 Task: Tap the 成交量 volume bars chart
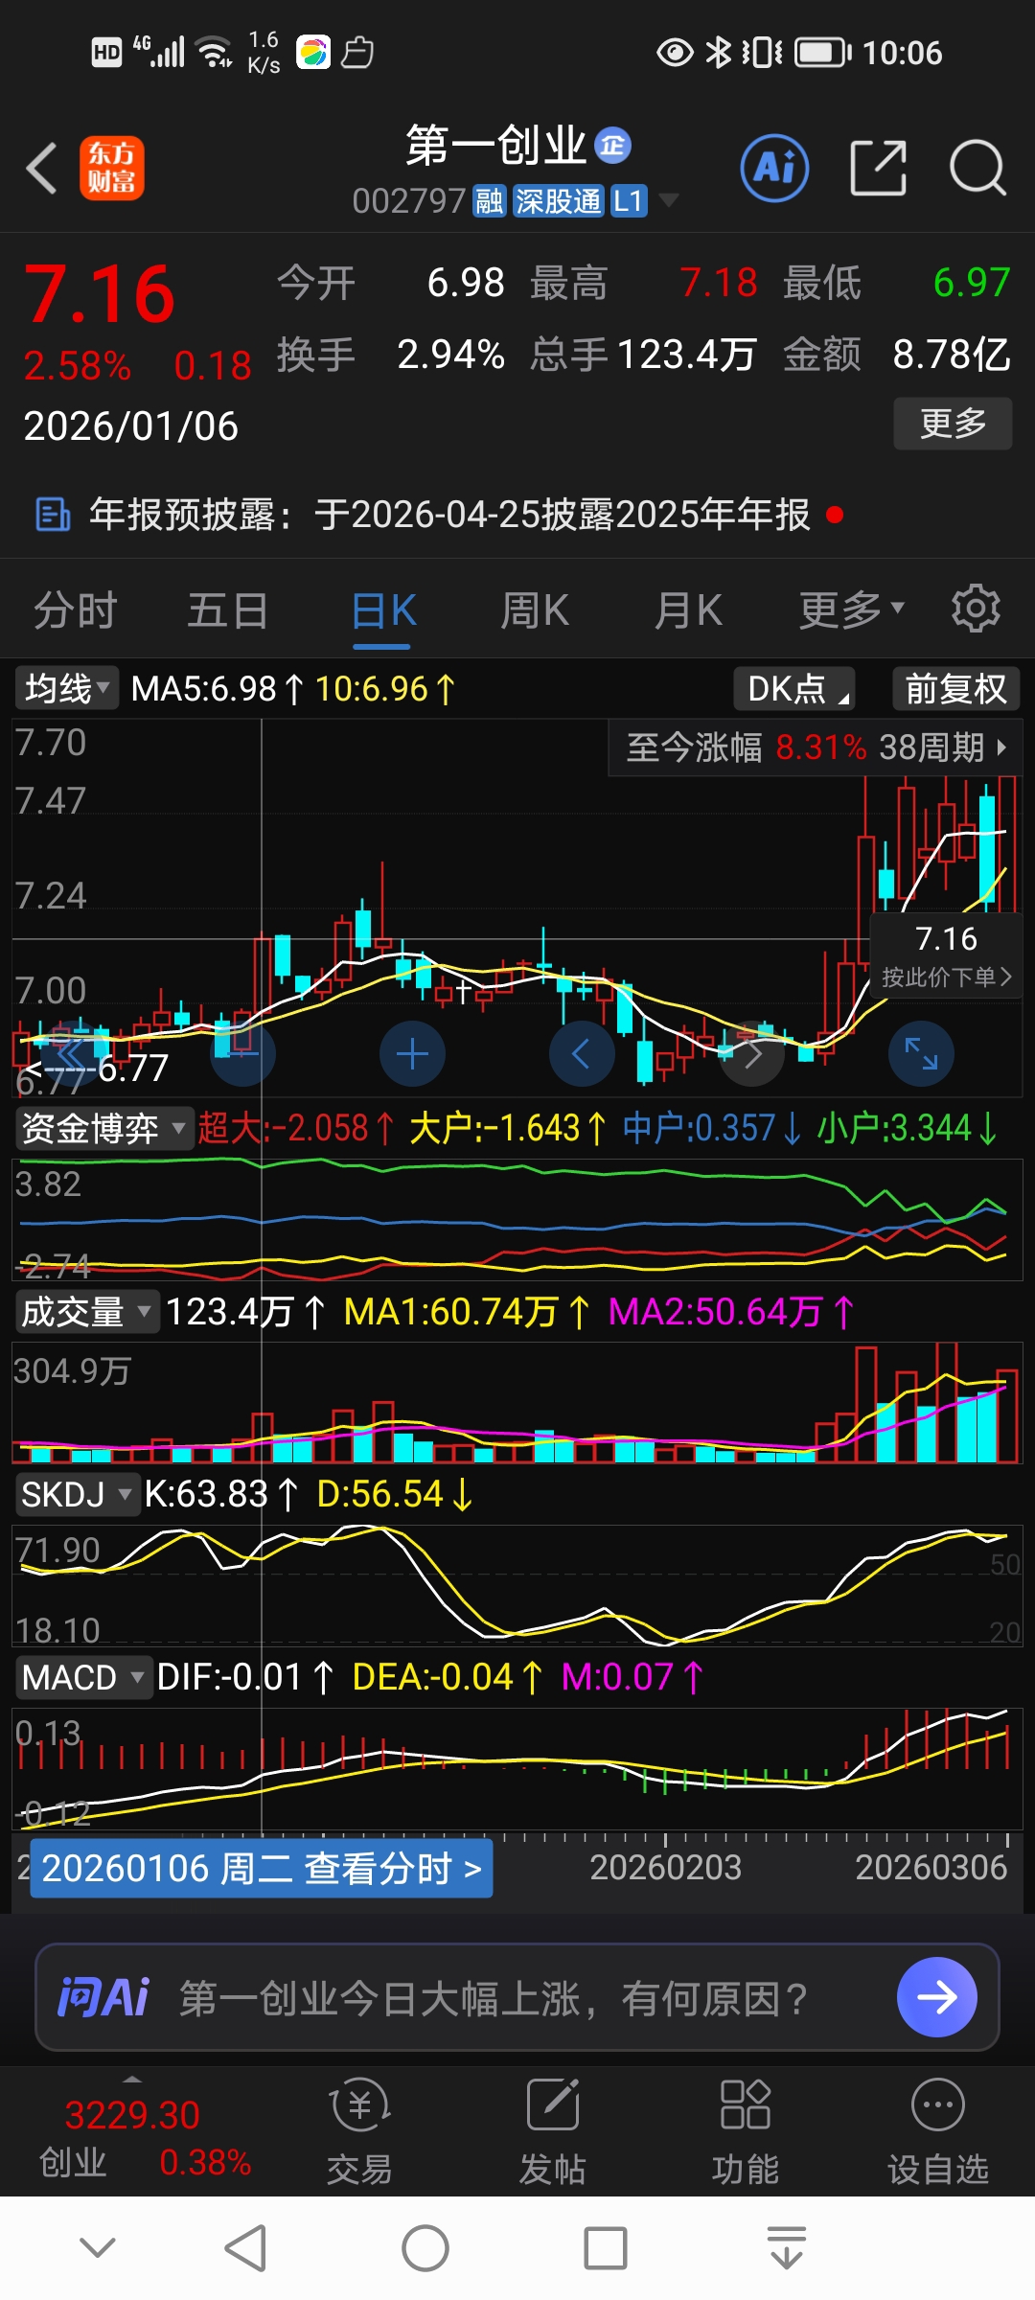517,1403
